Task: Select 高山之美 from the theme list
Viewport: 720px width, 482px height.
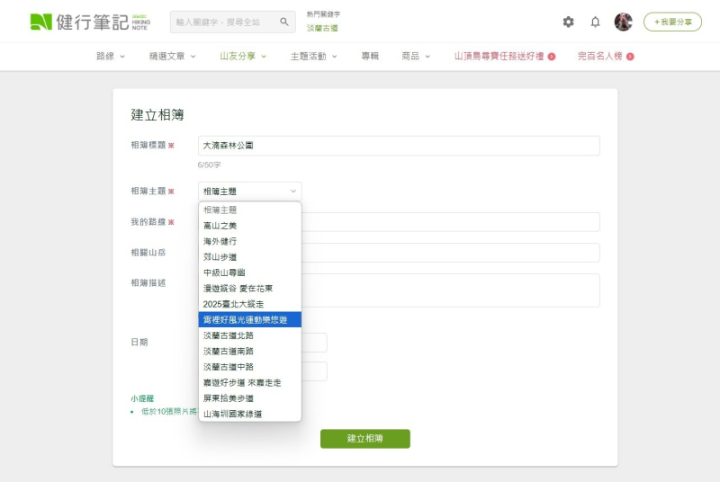Action: click(x=220, y=226)
